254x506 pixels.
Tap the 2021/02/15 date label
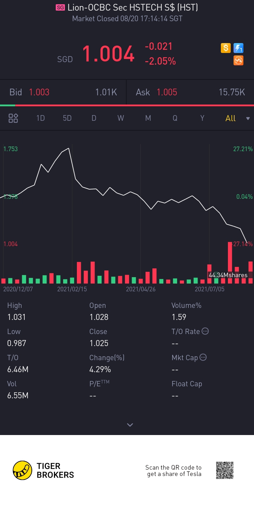pos(72,289)
